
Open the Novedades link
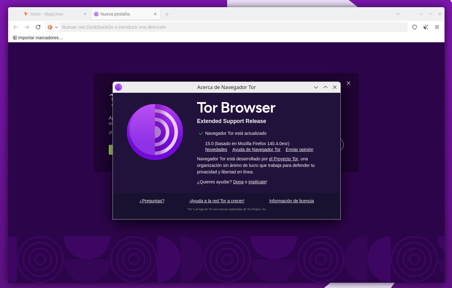click(216, 149)
